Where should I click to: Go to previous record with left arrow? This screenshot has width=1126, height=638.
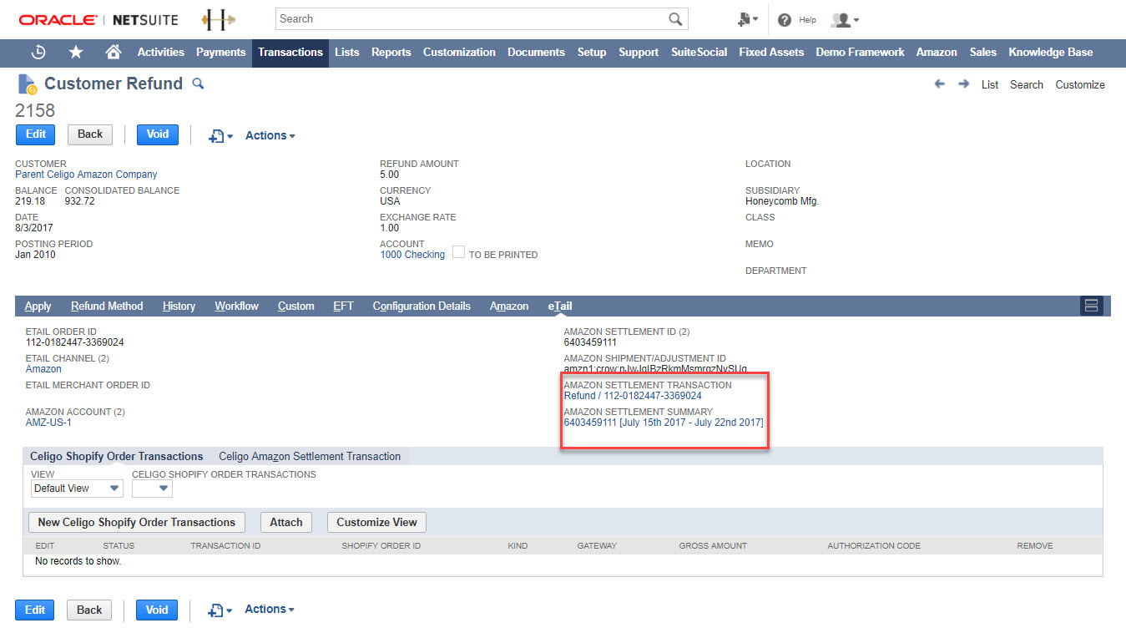click(x=940, y=84)
